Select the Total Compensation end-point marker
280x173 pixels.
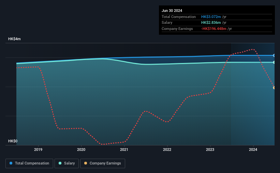(x=274, y=56)
